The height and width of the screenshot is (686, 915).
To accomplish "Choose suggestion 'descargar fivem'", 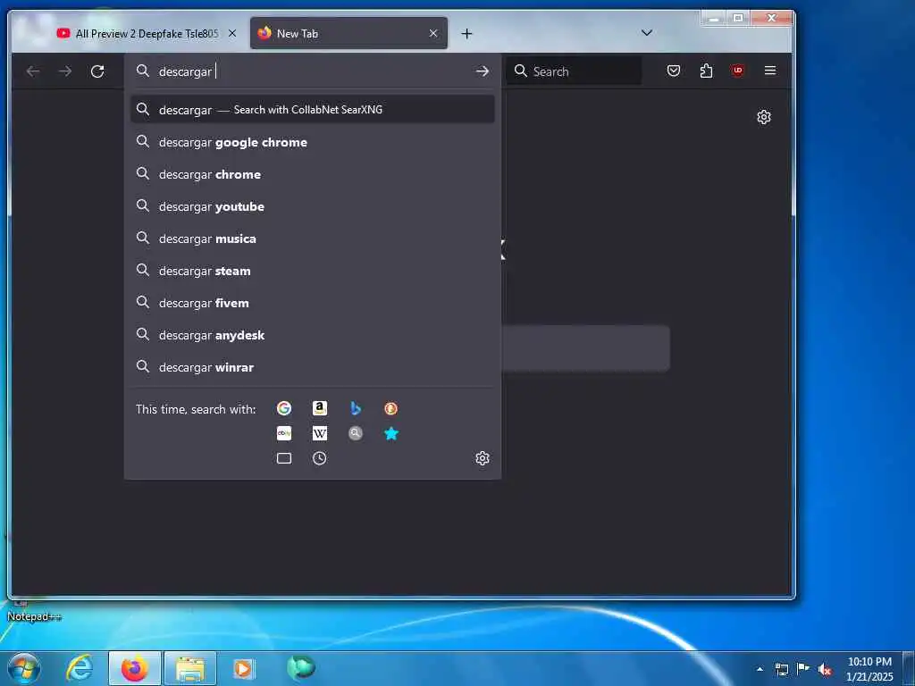I will pos(313,303).
